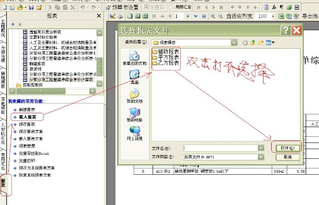Open 我的文档 location icon

click(135, 95)
